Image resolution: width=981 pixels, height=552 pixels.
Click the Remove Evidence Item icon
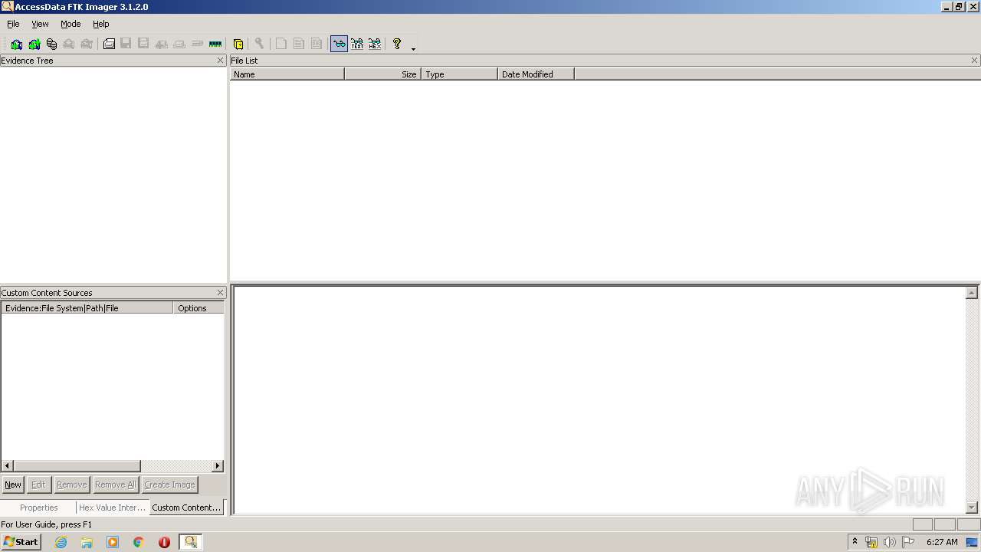coord(69,44)
